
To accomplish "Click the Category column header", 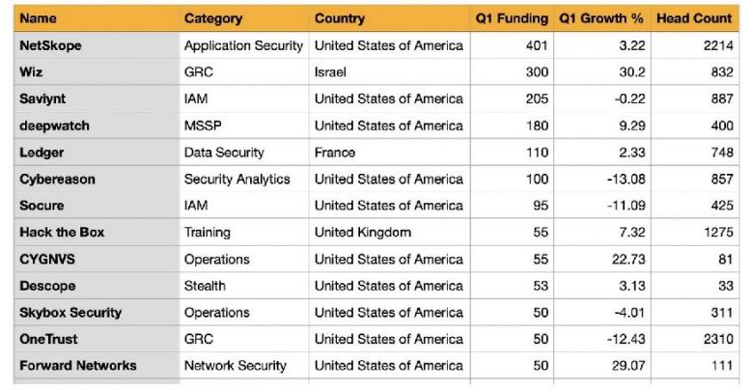I will tap(244, 18).
